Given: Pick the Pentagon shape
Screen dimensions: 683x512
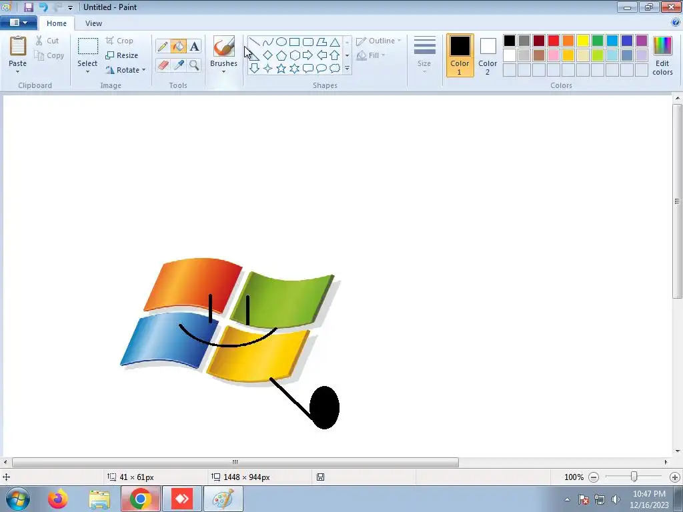Looking at the screenshot, I should click(281, 55).
